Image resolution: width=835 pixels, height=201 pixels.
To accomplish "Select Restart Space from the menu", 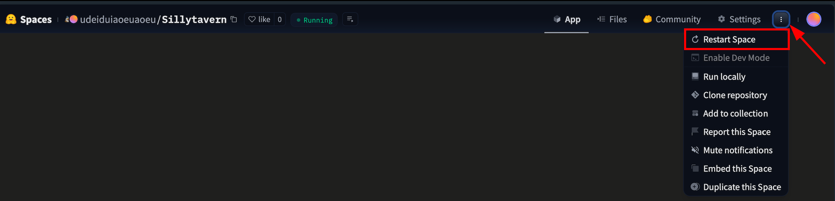I will click(x=737, y=40).
